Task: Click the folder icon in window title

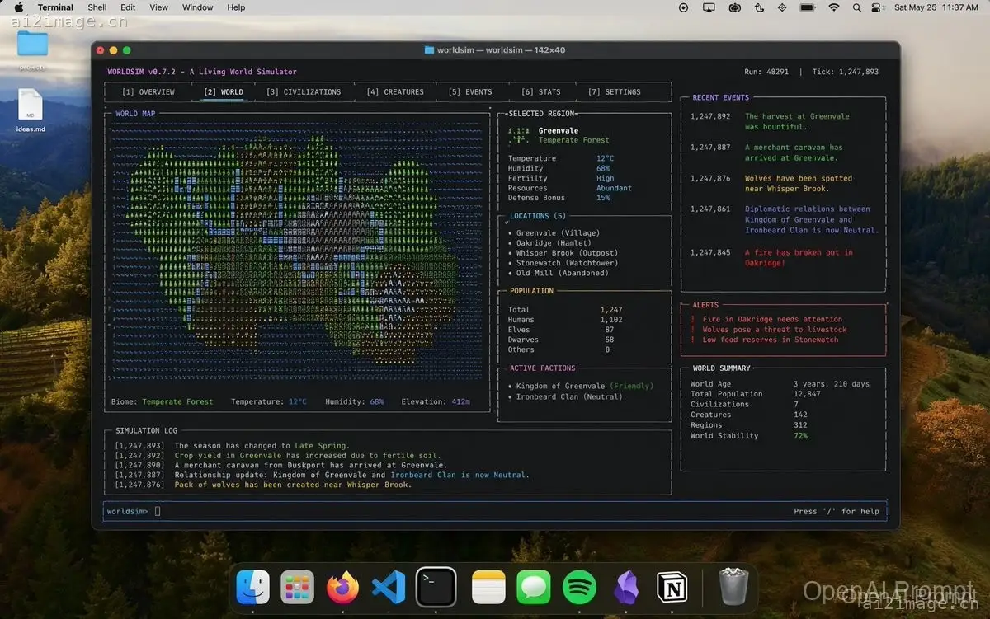Action: click(x=429, y=50)
